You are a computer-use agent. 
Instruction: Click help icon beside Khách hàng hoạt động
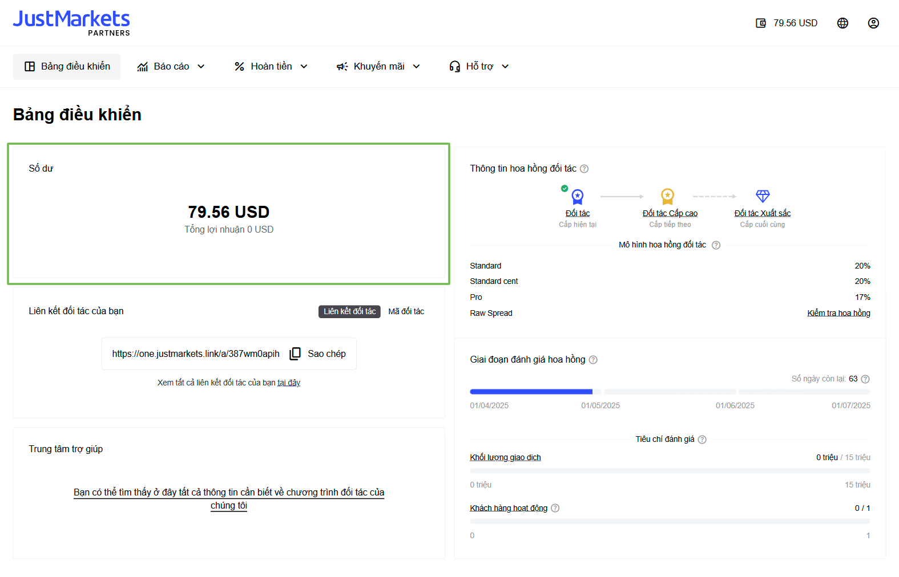point(555,508)
